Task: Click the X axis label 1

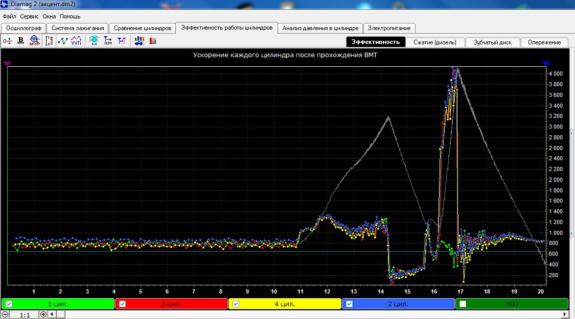Action: pyautogui.click(x=34, y=291)
